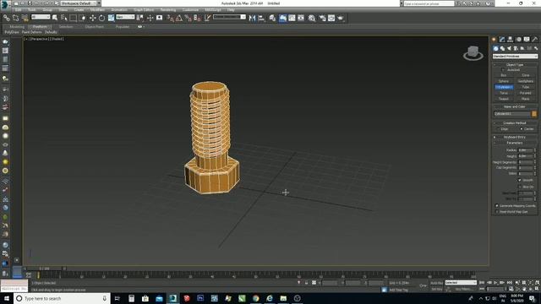The image size is (541, 304).
Task: Toggle Generate Mapping Coords checkbox
Action: coord(497,206)
